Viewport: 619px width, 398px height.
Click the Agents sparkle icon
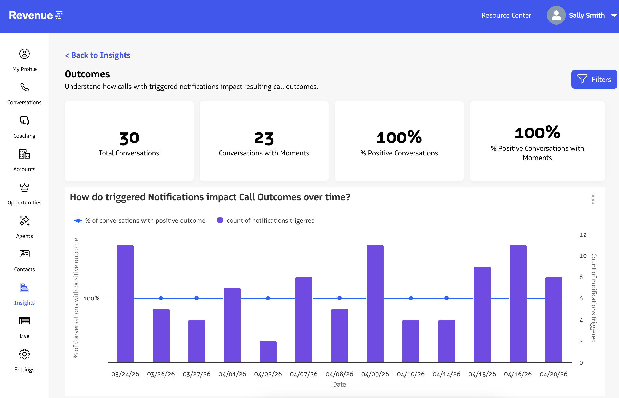[25, 221]
